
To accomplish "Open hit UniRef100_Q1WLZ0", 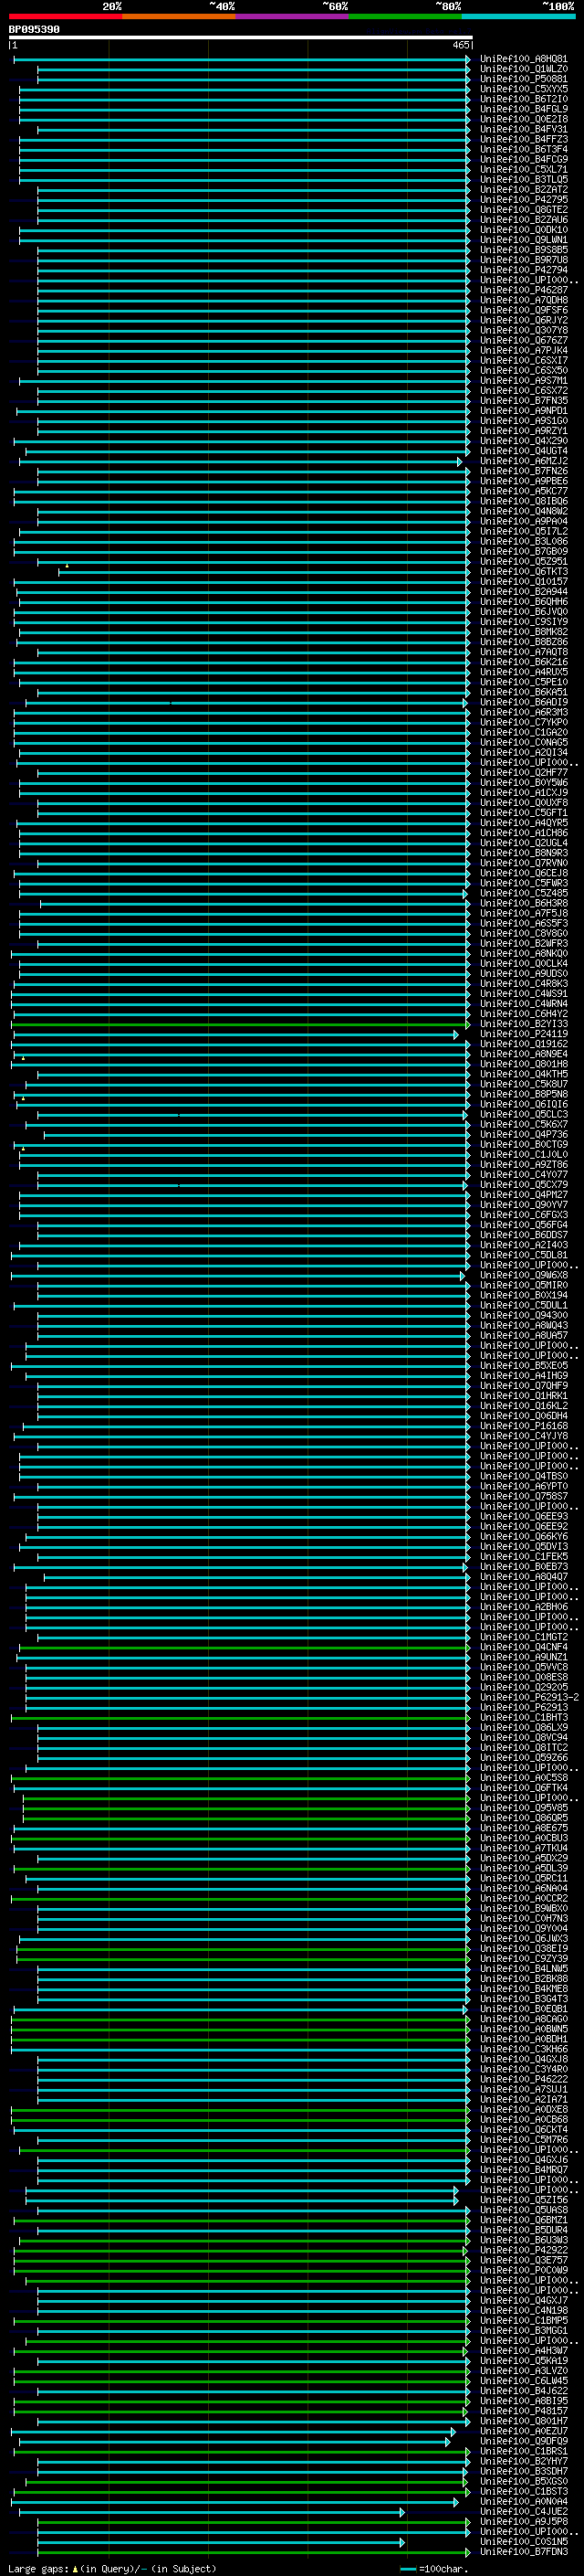I will click(524, 69).
